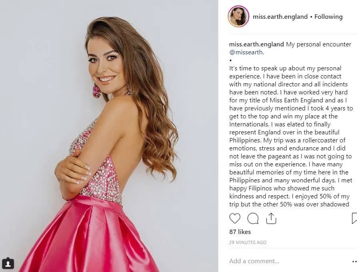The height and width of the screenshot is (272, 357).
Task: Click the pink earring in the photo
Action: tap(97, 91)
